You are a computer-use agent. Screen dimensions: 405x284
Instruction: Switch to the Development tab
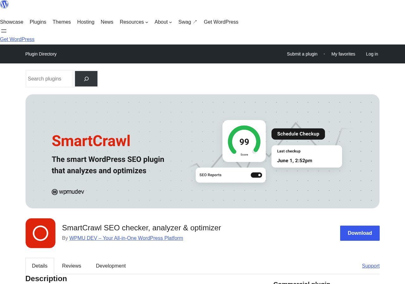pyautogui.click(x=111, y=266)
